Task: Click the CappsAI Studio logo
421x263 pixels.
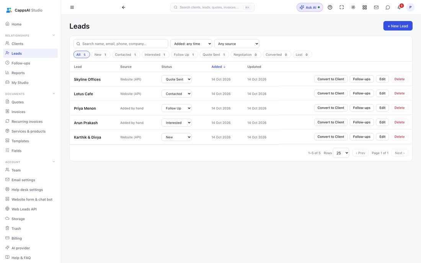Action: click(x=24, y=10)
